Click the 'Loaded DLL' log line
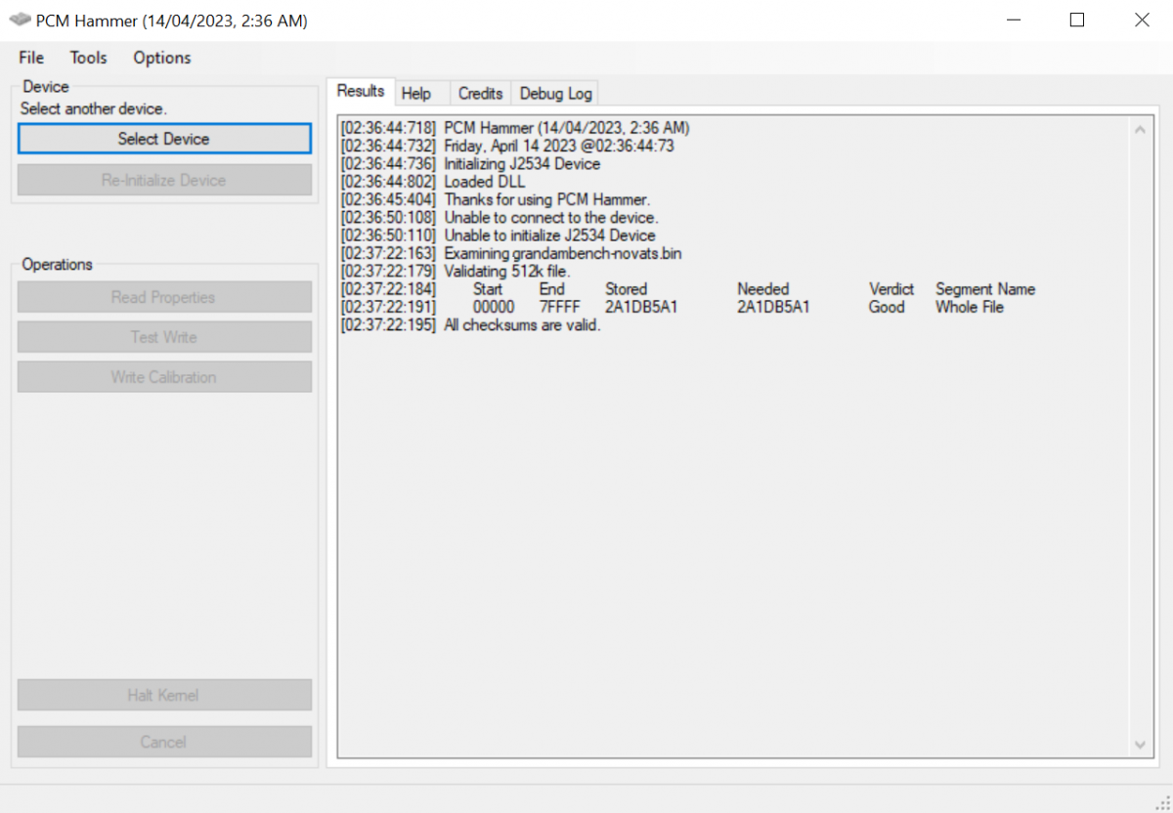 [432, 182]
